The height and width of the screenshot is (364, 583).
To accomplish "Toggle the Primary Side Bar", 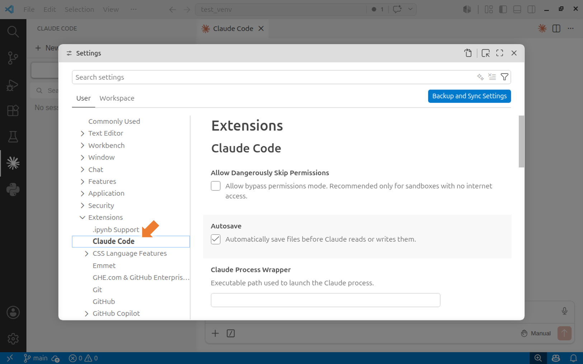I will (503, 9).
